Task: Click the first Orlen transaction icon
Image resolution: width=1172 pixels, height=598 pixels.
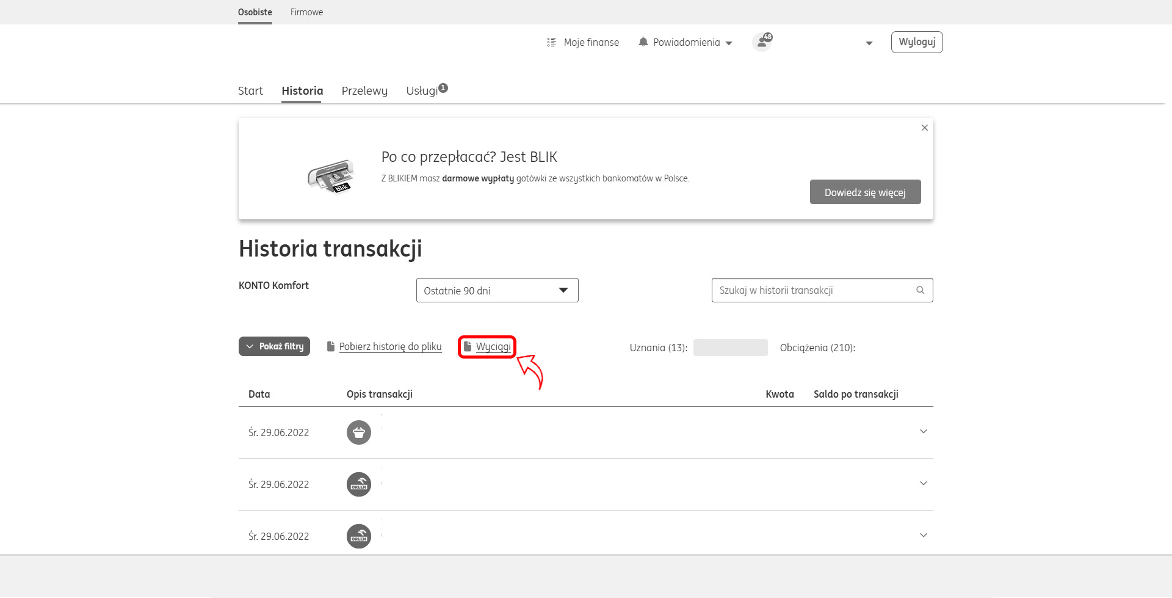Action: pos(359,484)
